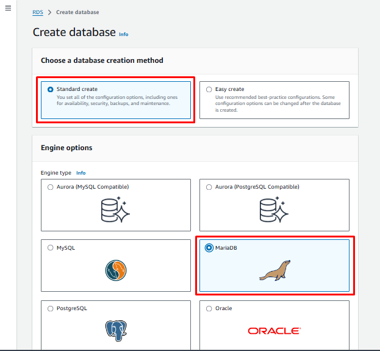
Task: Choose the MariaDB engine radio button
Action: [x=209, y=248]
